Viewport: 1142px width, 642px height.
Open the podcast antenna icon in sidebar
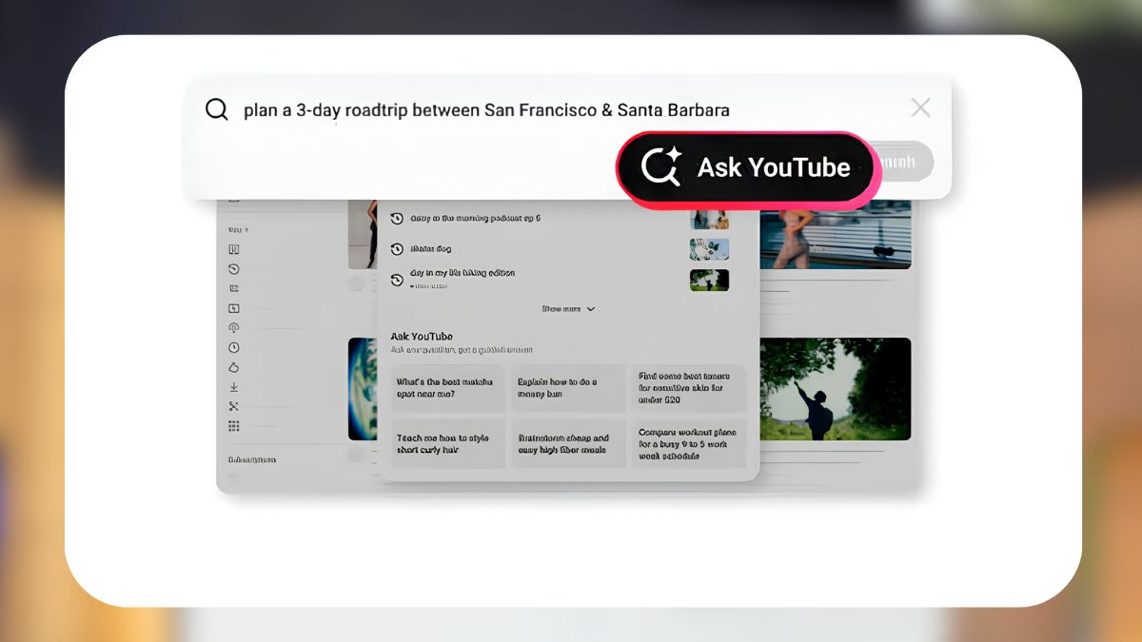[234, 328]
